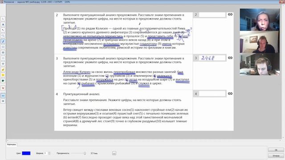The height and width of the screenshot is (160, 285).
Task: Open the Карандаш tab
Action: point(12,144)
